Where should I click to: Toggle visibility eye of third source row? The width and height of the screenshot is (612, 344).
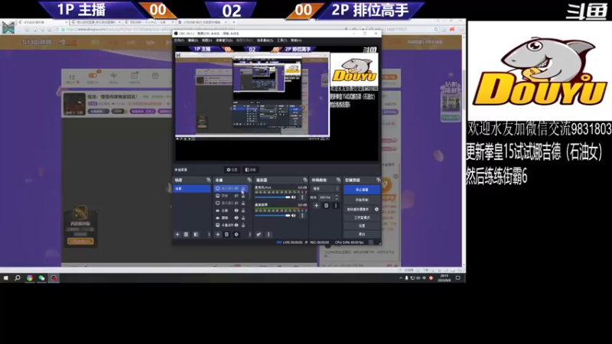click(236, 203)
